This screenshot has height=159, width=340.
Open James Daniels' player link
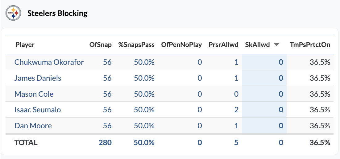[x=38, y=78]
